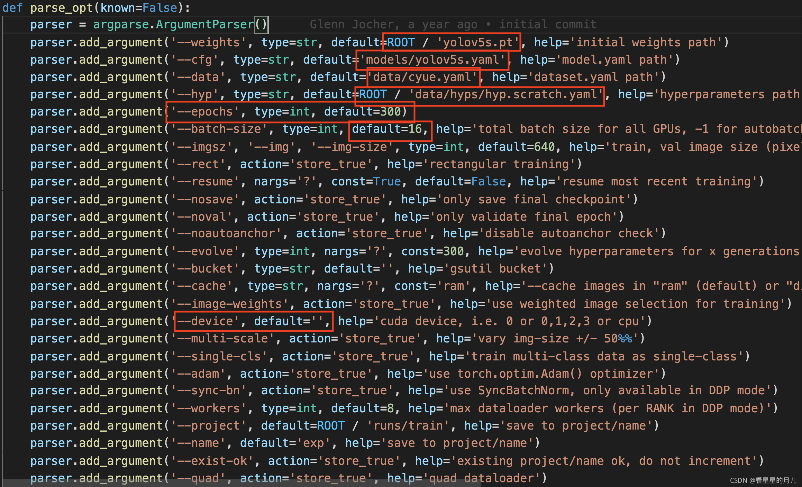Click the '--workers' argument string
This screenshot has width=802, height=487.
tap(209, 408)
